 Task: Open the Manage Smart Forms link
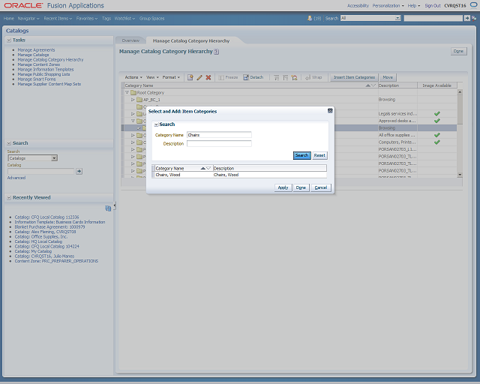coord(37,79)
